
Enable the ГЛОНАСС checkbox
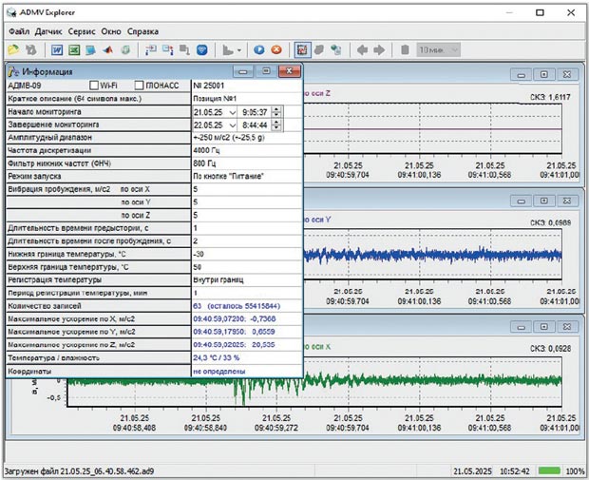(x=139, y=86)
